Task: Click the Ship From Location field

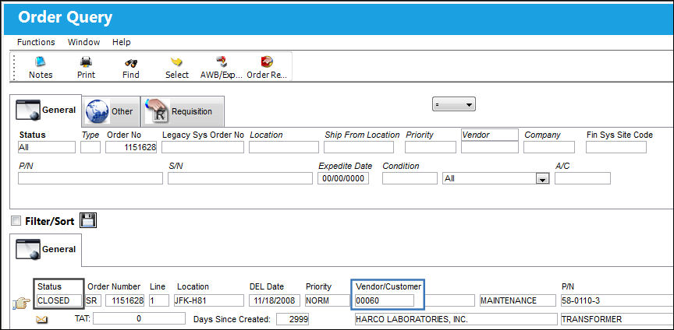Action: 359,147
